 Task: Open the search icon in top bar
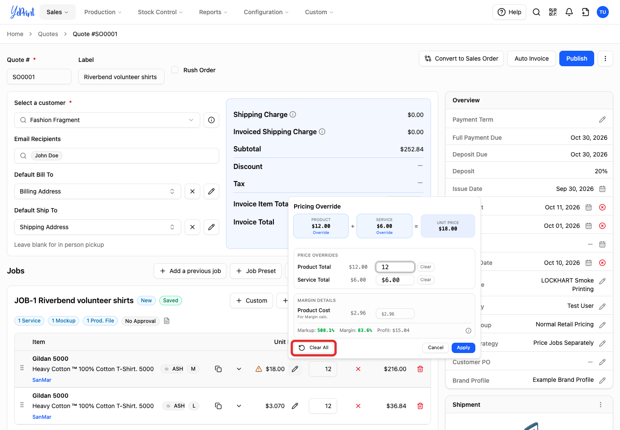[x=536, y=12]
